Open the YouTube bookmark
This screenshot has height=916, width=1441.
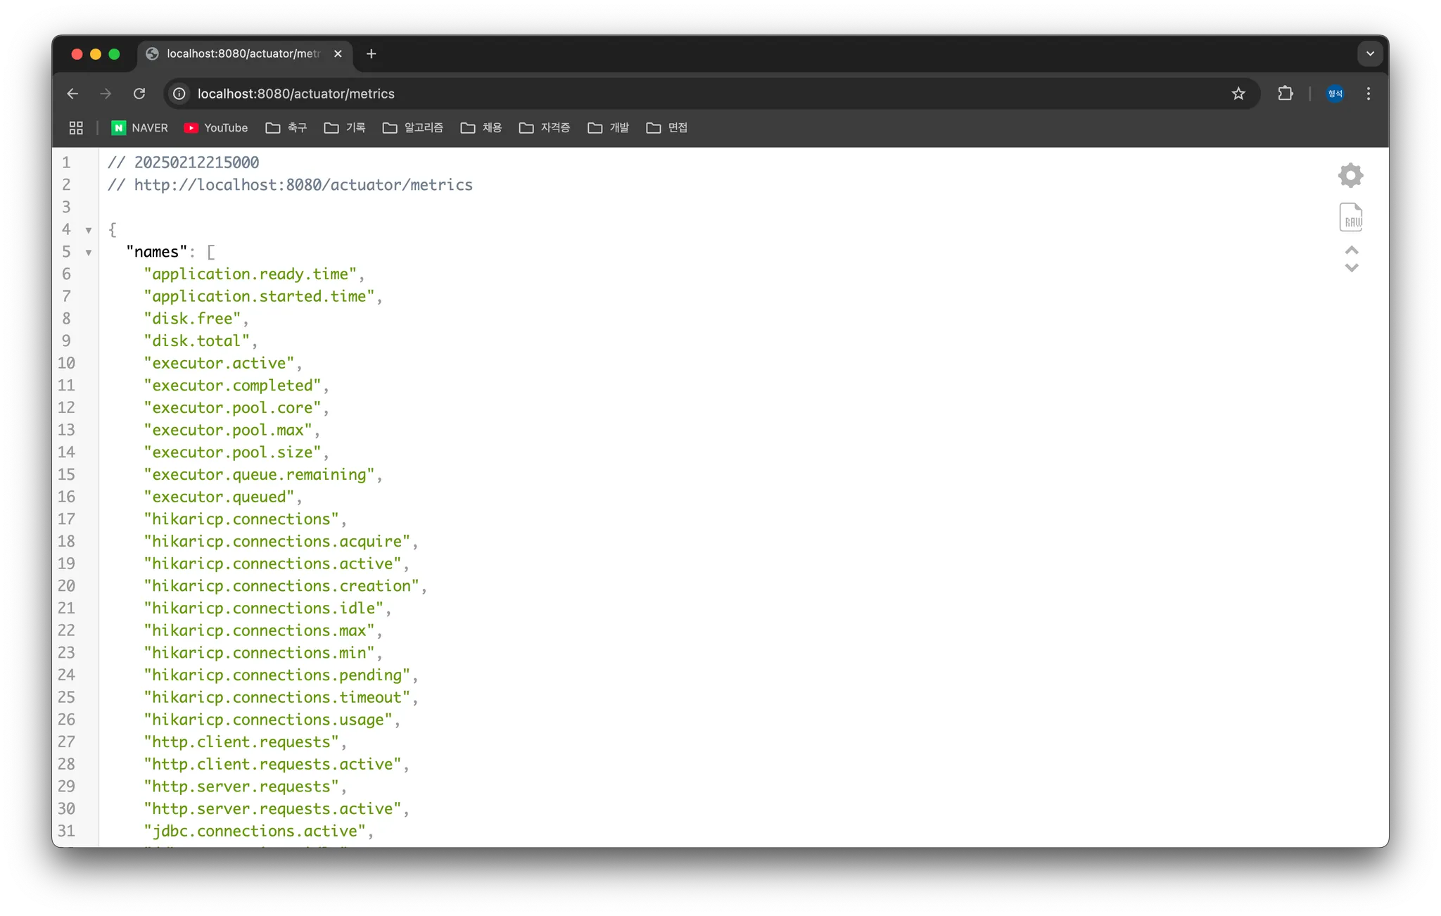(216, 127)
